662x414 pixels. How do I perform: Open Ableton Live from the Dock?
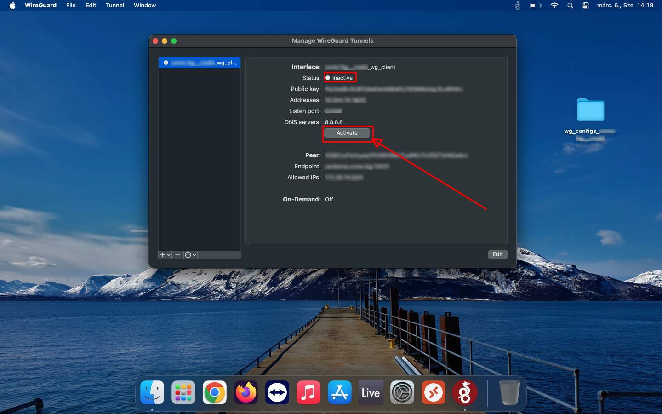(371, 392)
